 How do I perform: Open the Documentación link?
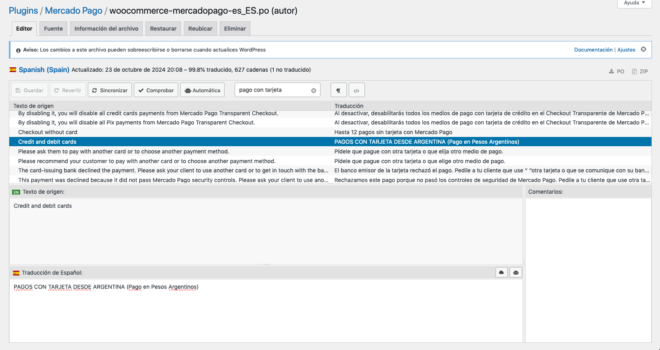[593, 50]
